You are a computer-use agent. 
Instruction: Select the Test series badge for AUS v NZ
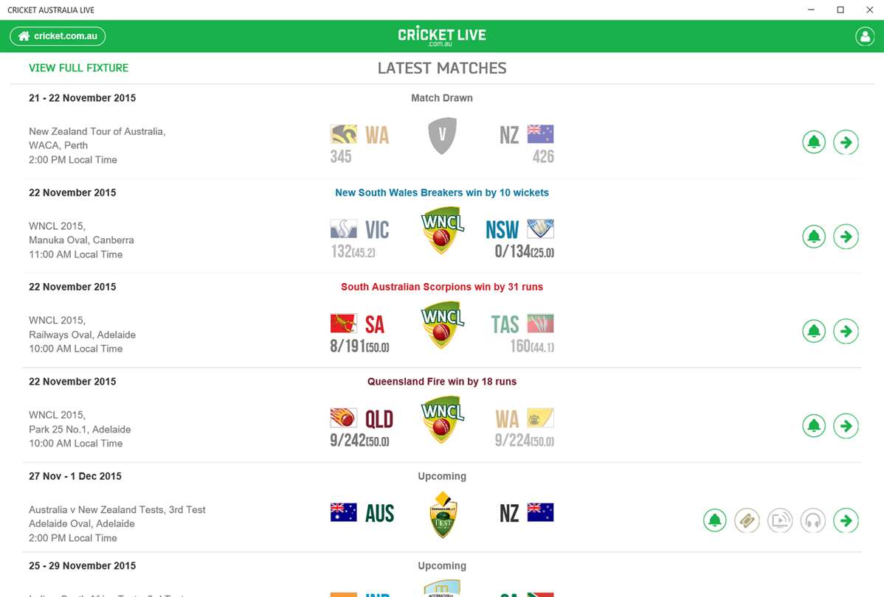coord(442,514)
